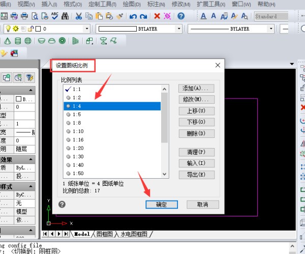The height and width of the screenshot is (254, 305).
Task: Click the 添加(A)... button
Action: (197, 89)
